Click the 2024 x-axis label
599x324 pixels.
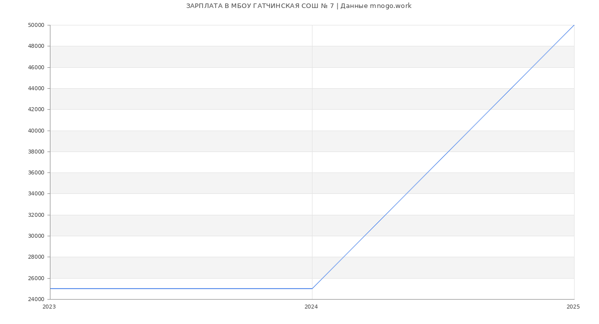(311, 307)
